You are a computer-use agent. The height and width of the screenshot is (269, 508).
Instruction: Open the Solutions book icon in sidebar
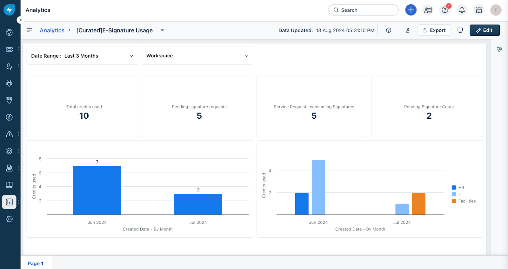point(9,185)
